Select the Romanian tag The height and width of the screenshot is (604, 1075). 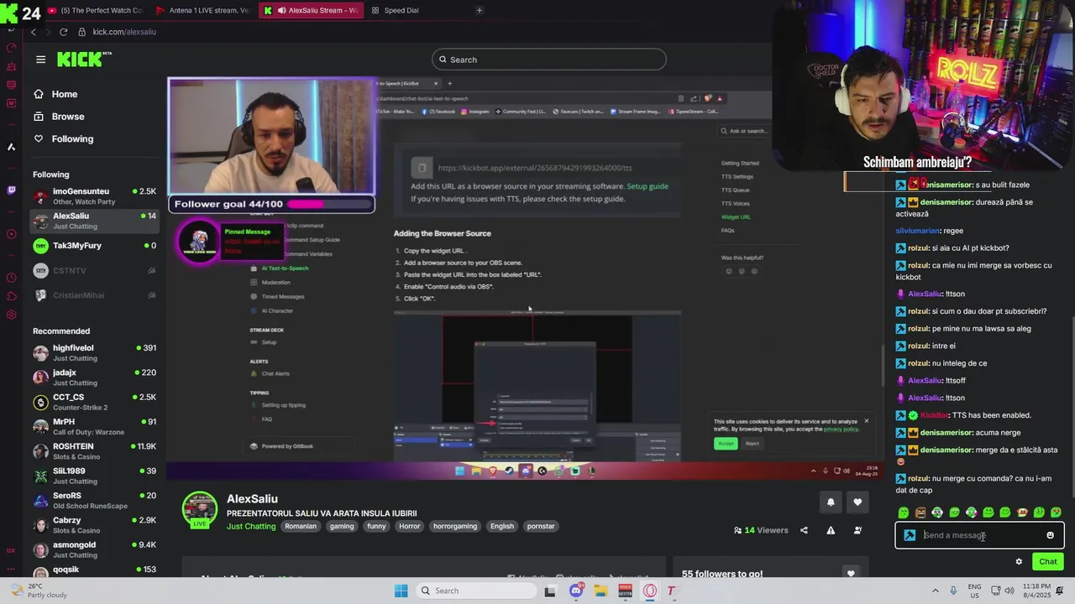[301, 526]
